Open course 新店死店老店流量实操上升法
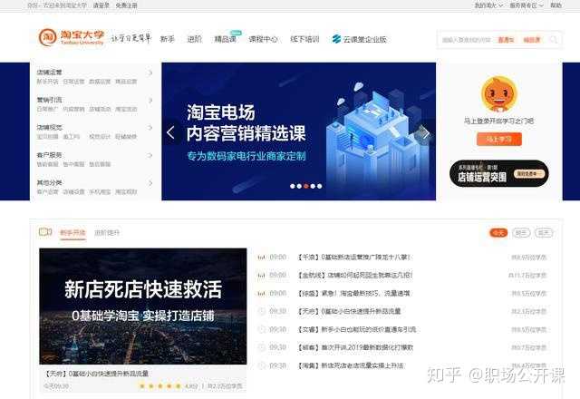 pos(351,365)
